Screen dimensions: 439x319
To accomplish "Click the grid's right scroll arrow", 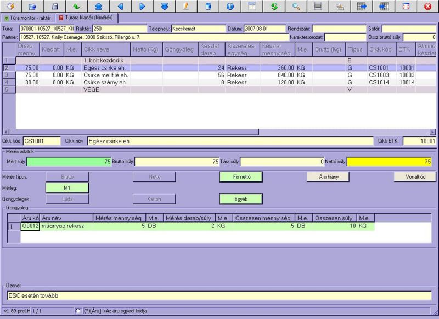I will 433,132.
